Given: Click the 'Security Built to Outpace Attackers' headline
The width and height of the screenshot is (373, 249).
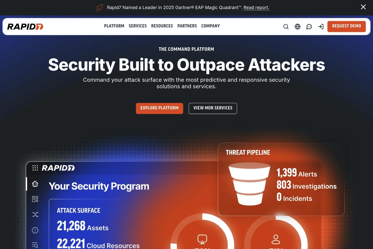Looking at the screenshot, I should 187,65.
